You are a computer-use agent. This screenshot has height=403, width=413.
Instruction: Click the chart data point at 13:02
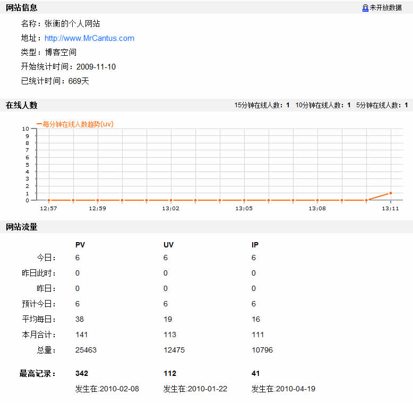pyautogui.click(x=171, y=200)
